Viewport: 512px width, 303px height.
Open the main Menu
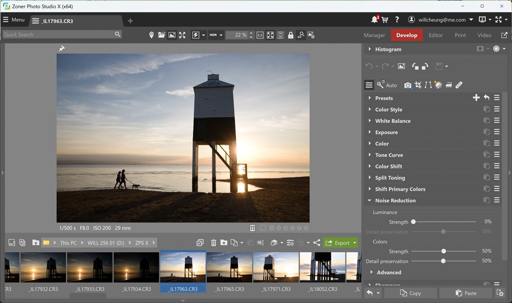pyautogui.click(x=14, y=19)
